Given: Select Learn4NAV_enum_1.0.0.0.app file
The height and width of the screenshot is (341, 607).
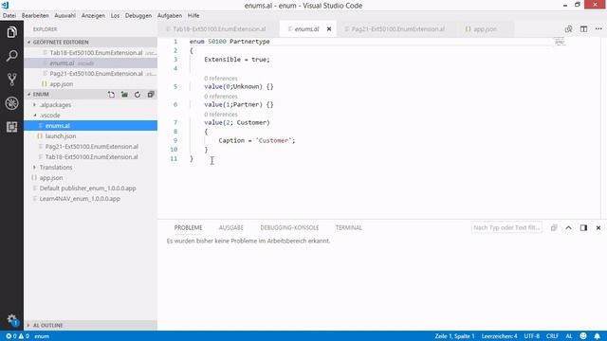Looking at the screenshot, I should [x=91, y=199].
